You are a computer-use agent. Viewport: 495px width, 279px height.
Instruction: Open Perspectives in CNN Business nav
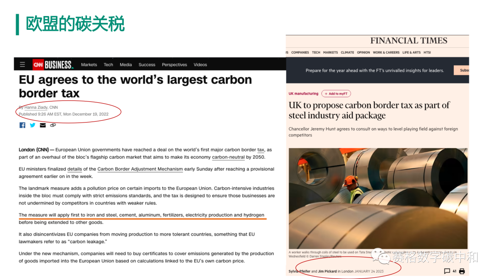coord(174,64)
